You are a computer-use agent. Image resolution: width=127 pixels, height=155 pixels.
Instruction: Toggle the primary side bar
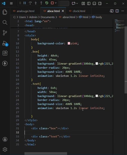(89, 4)
